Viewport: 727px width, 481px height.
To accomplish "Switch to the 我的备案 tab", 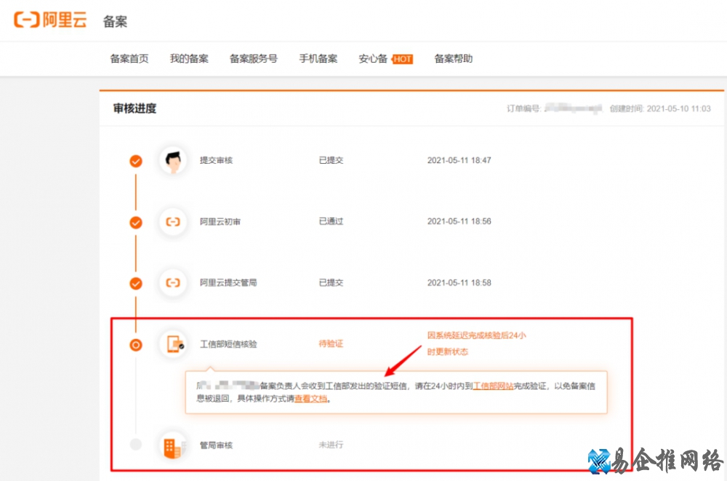I will (188, 59).
